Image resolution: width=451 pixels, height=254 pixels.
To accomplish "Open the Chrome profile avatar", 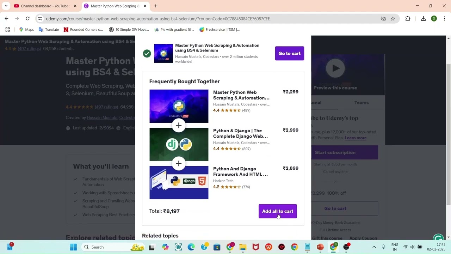I will (x=434, y=19).
